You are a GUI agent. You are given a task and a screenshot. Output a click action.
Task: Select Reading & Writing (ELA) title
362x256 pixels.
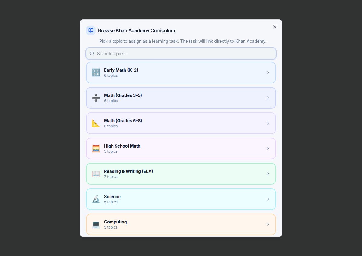point(129,171)
